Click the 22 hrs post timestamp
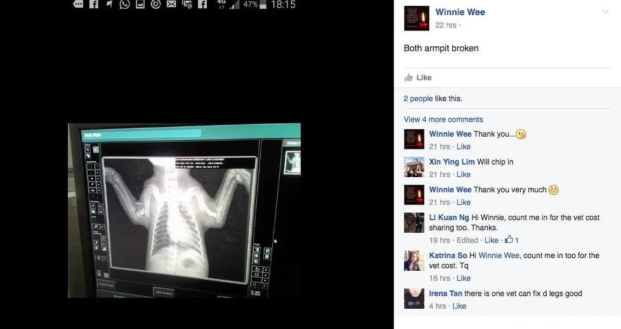The height and width of the screenshot is (329, 621). pos(446,25)
